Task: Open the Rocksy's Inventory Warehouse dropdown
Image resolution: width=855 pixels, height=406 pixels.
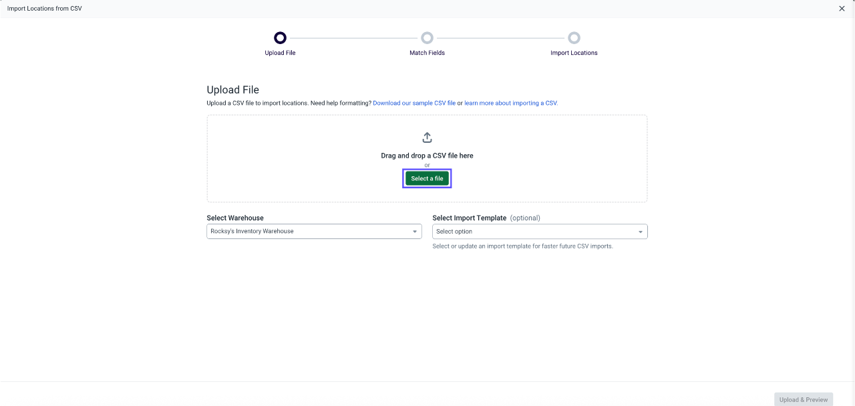Action: [314, 231]
